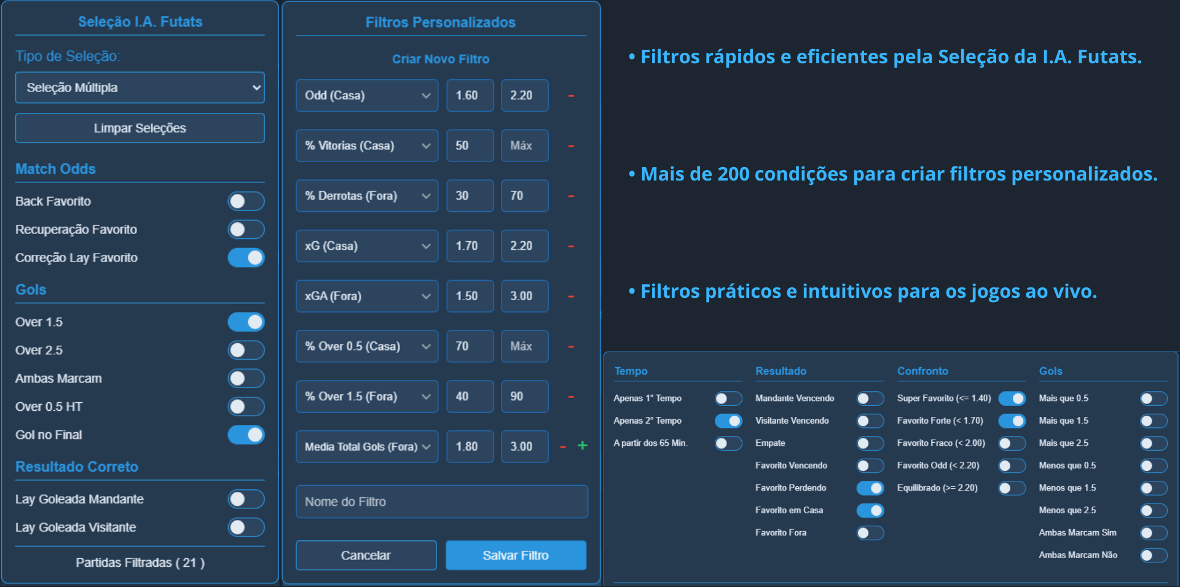This screenshot has width=1180, height=587.
Task: Delete the % Derrotas (Fora) condition
Action: point(571,196)
